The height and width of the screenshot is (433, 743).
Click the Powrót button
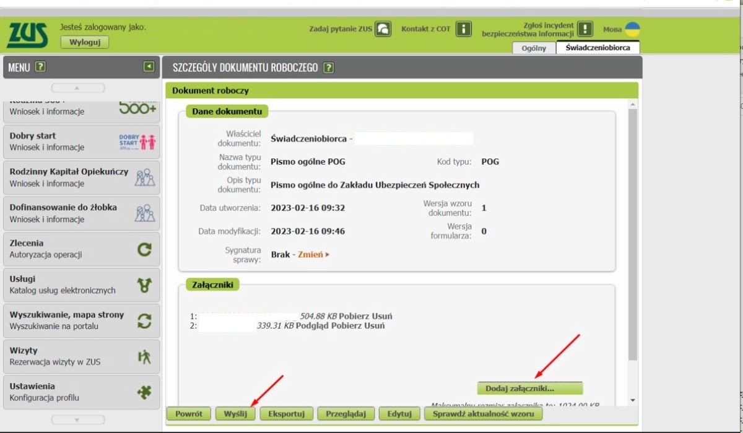click(189, 414)
